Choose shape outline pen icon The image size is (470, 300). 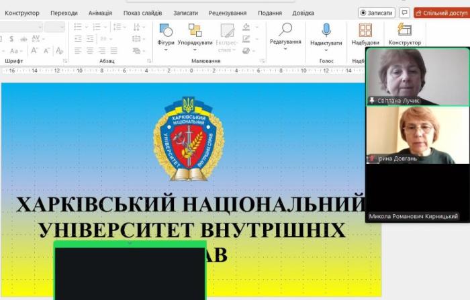click(246, 39)
